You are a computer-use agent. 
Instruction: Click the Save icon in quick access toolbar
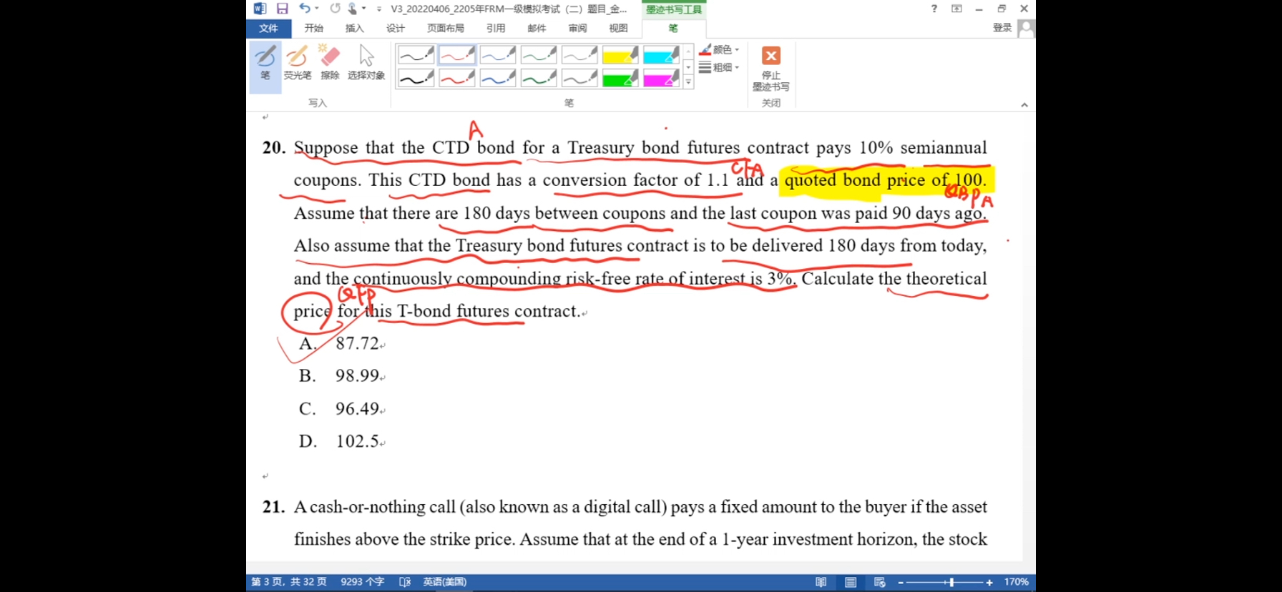tap(282, 9)
